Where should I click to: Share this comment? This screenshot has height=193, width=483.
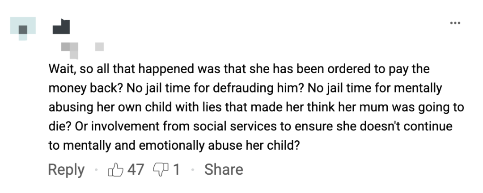pyautogui.click(x=224, y=170)
